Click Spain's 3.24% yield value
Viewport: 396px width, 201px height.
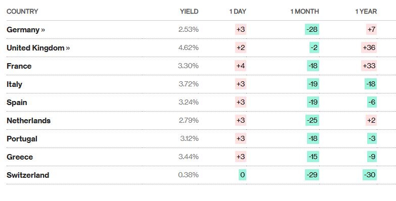point(189,102)
